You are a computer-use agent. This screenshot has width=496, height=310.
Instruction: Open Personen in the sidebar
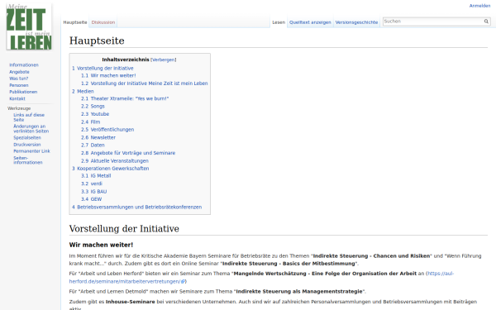coord(19,85)
